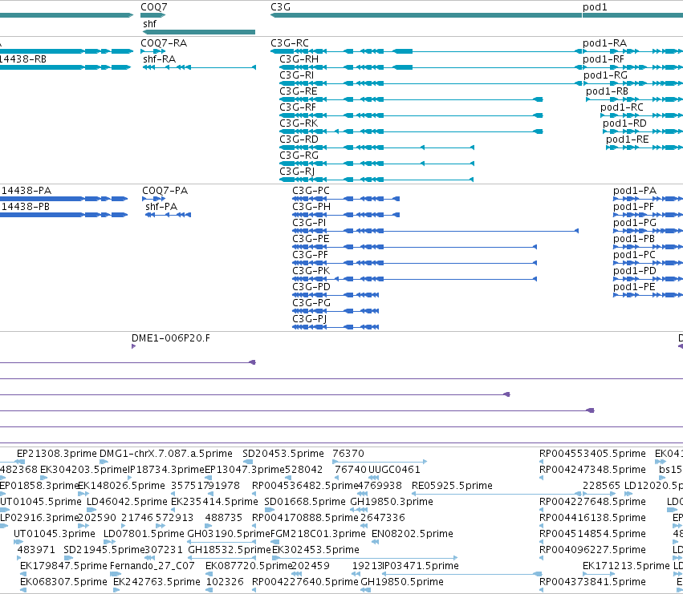This screenshot has height=594, width=683.
Task: Click the pod1 gene label
Action: [595, 7]
